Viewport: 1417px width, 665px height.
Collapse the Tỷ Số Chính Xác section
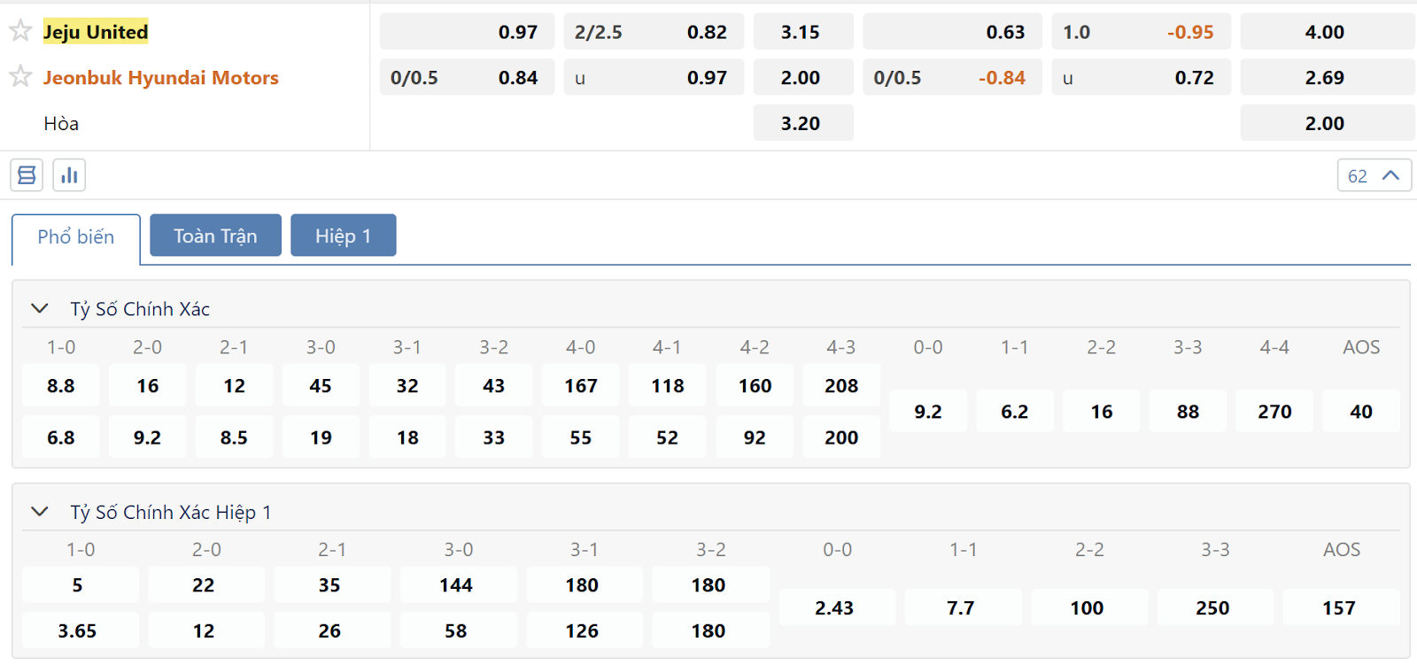(x=40, y=308)
